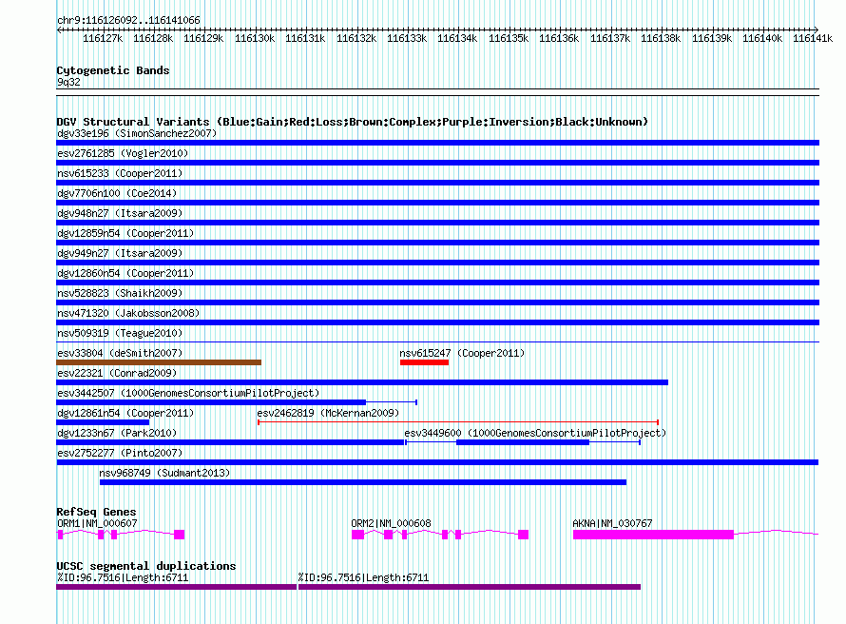Select the UCSC segmental duplications track heading
This screenshot has width=846, height=624.
click(x=146, y=566)
